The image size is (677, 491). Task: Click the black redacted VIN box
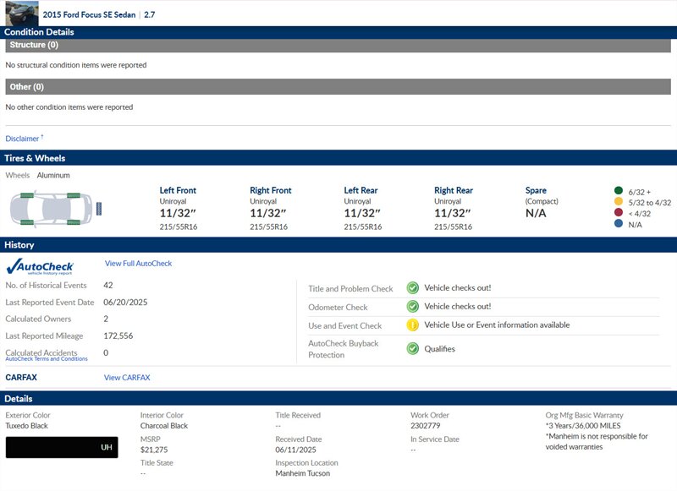coord(61,447)
